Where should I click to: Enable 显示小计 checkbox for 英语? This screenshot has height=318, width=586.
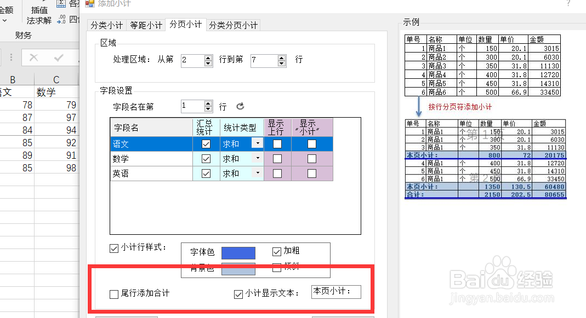coord(312,174)
